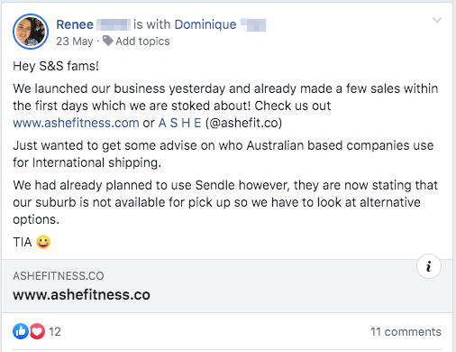Visit the www.ashefitness.com link in the post
The width and height of the screenshot is (456, 352).
[76, 123]
